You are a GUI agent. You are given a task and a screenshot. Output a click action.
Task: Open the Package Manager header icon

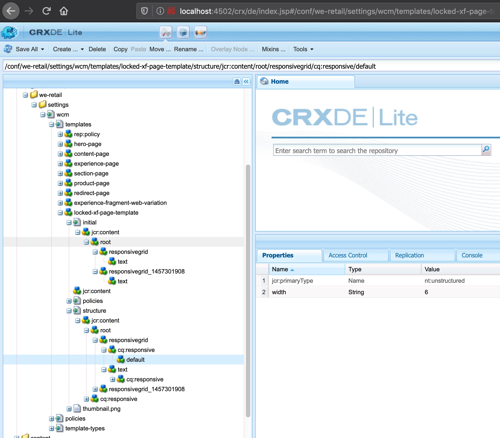[x=183, y=32]
